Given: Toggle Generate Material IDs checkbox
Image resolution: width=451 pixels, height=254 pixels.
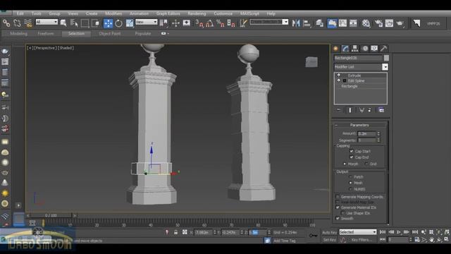Looking at the screenshot, I should (338, 207).
